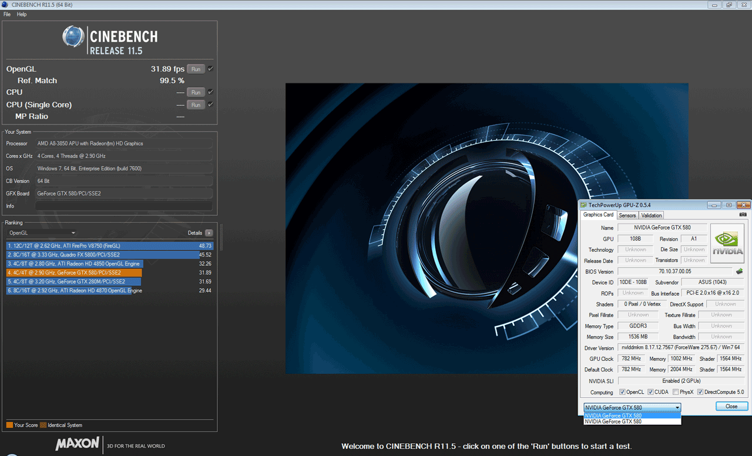Click the BIOS save chip icon
This screenshot has height=456, width=752.
point(738,272)
